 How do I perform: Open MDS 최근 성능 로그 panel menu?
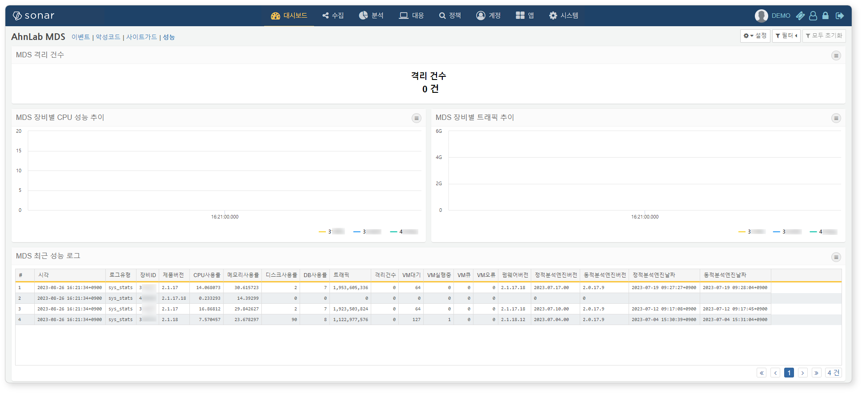[x=836, y=257]
